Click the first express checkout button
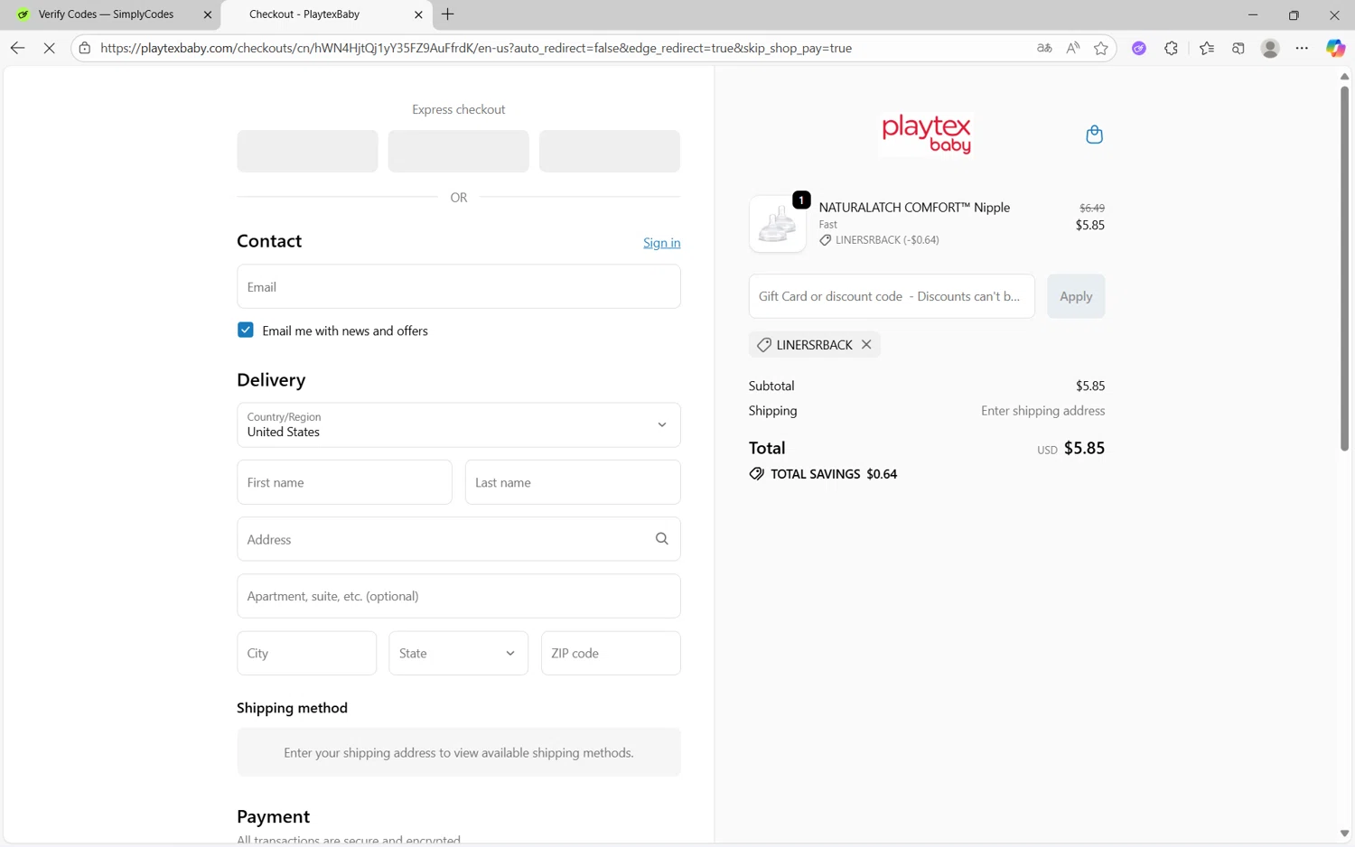1355x847 pixels. pos(307,151)
